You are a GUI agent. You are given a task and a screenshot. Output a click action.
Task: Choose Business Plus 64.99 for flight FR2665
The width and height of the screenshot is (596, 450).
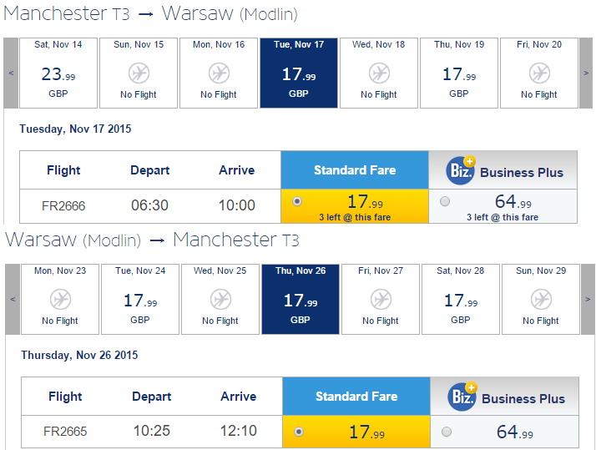(x=446, y=432)
